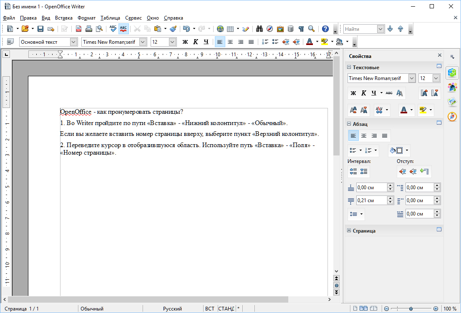The width and height of the screenshot is (461, 313).
Task: Toggle AutoSpellcheck in the toolbar
Action: (123, 29)
